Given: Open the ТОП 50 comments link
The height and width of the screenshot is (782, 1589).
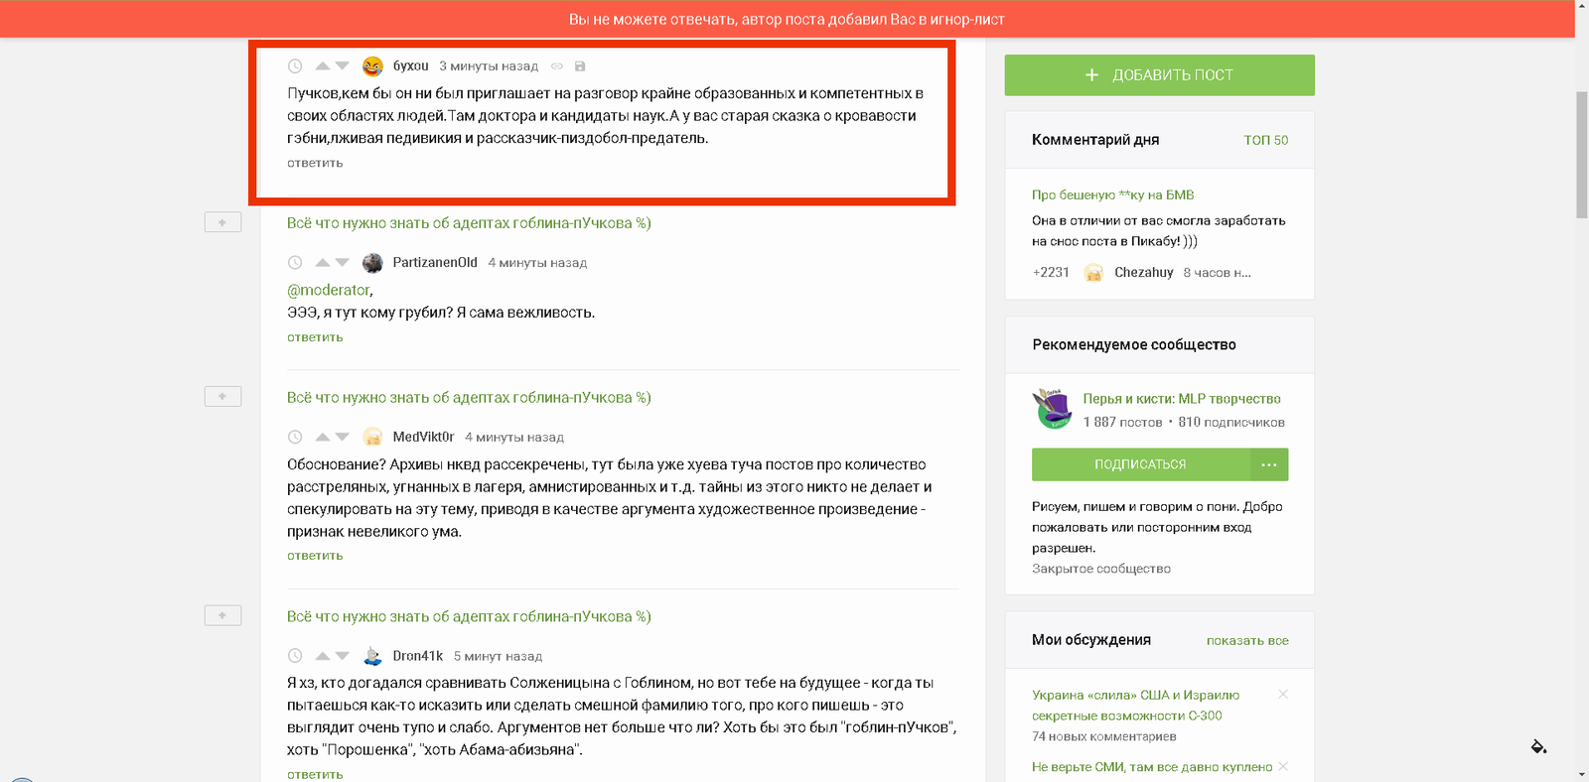Looking at the screenshot, I should click(1265, 140).
